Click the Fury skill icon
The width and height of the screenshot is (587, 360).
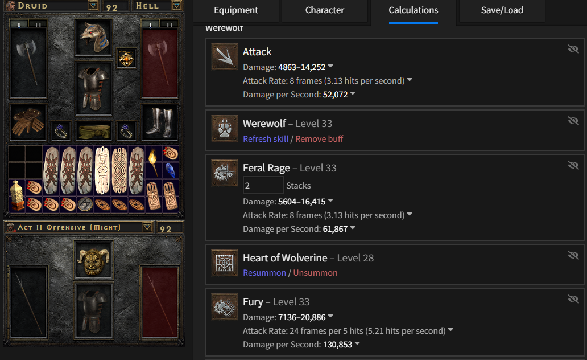click(x=225, y=307)
